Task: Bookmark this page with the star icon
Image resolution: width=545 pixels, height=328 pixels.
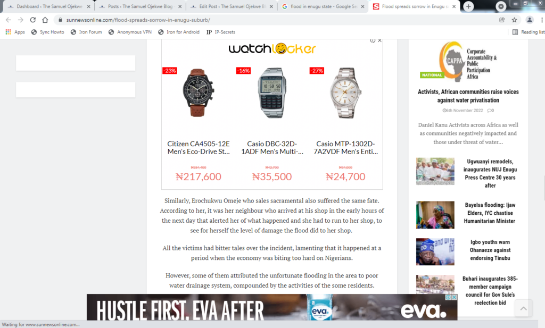Action: (515, 20)
